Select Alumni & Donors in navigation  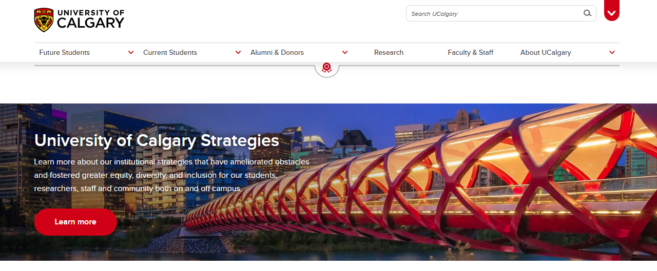pyautogui.click(x=277, y=52)
